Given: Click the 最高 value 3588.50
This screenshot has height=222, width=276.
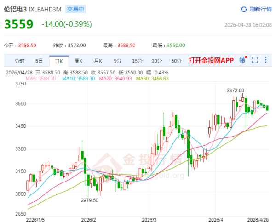Looking at the screenshot, I should click(126, 46).
